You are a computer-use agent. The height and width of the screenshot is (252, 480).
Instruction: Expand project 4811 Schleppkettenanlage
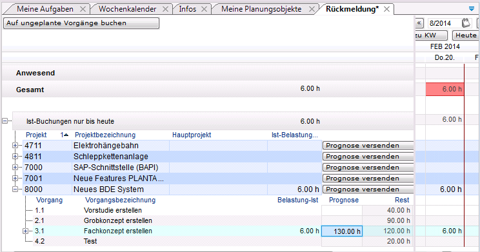(x=15, y=157)
